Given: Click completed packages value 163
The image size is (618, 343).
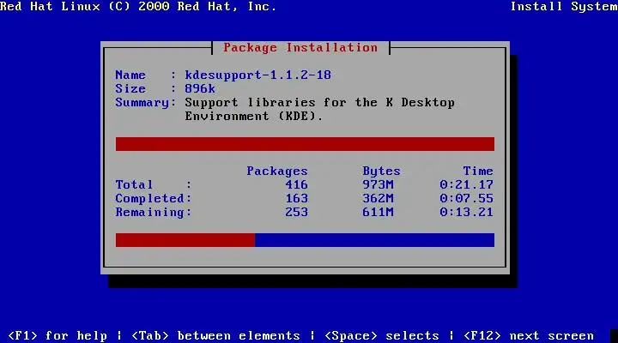Looking at the screenshot, I should point(296,198).
